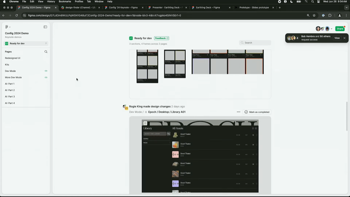Click the More Dev Mode page code icon
Viewport: 350px width, 197px height.
coord(46,77)
